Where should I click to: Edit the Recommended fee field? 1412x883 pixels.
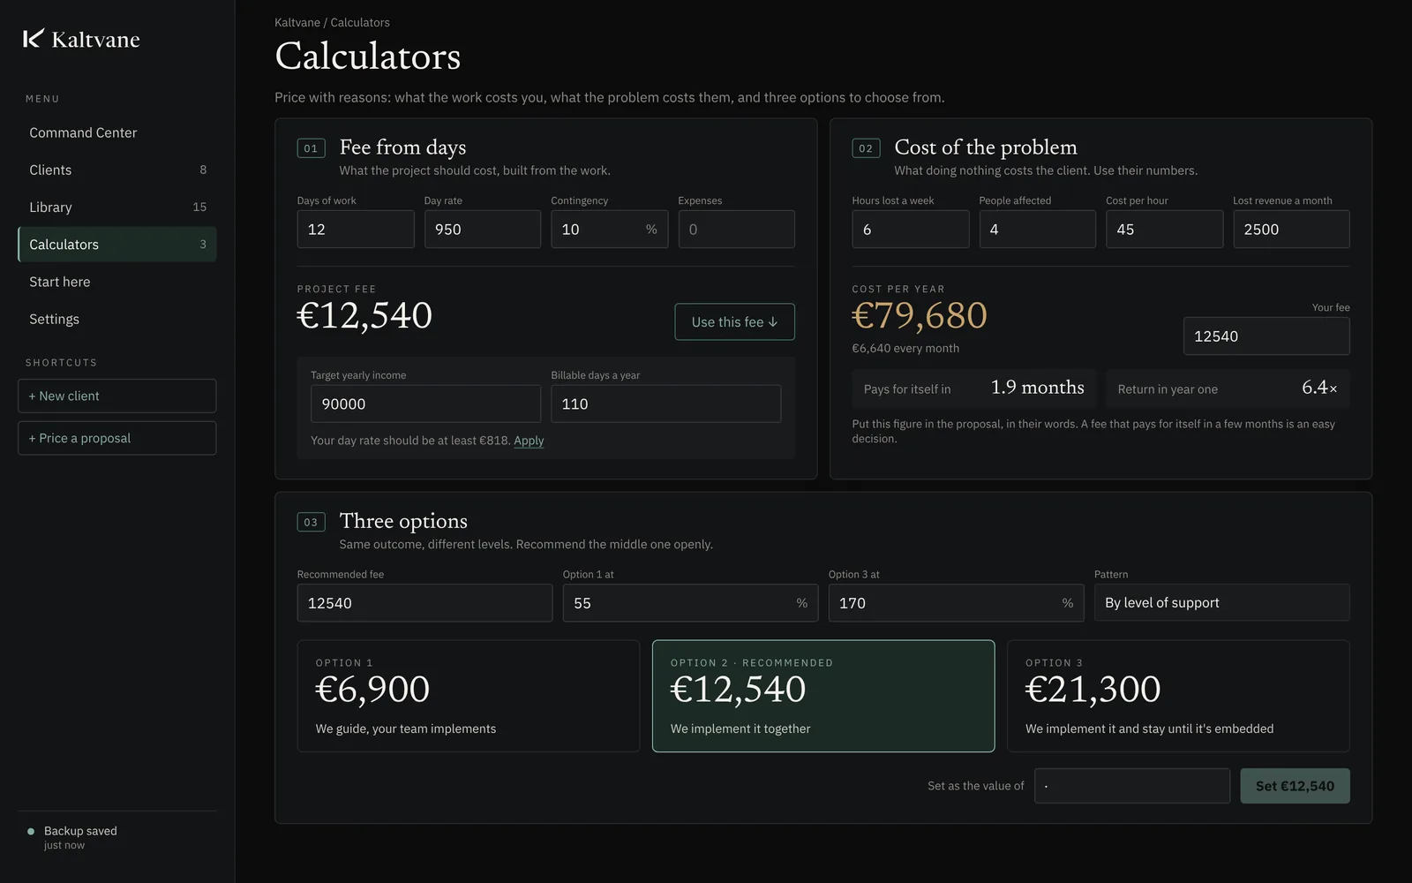[x=424, y=603]
